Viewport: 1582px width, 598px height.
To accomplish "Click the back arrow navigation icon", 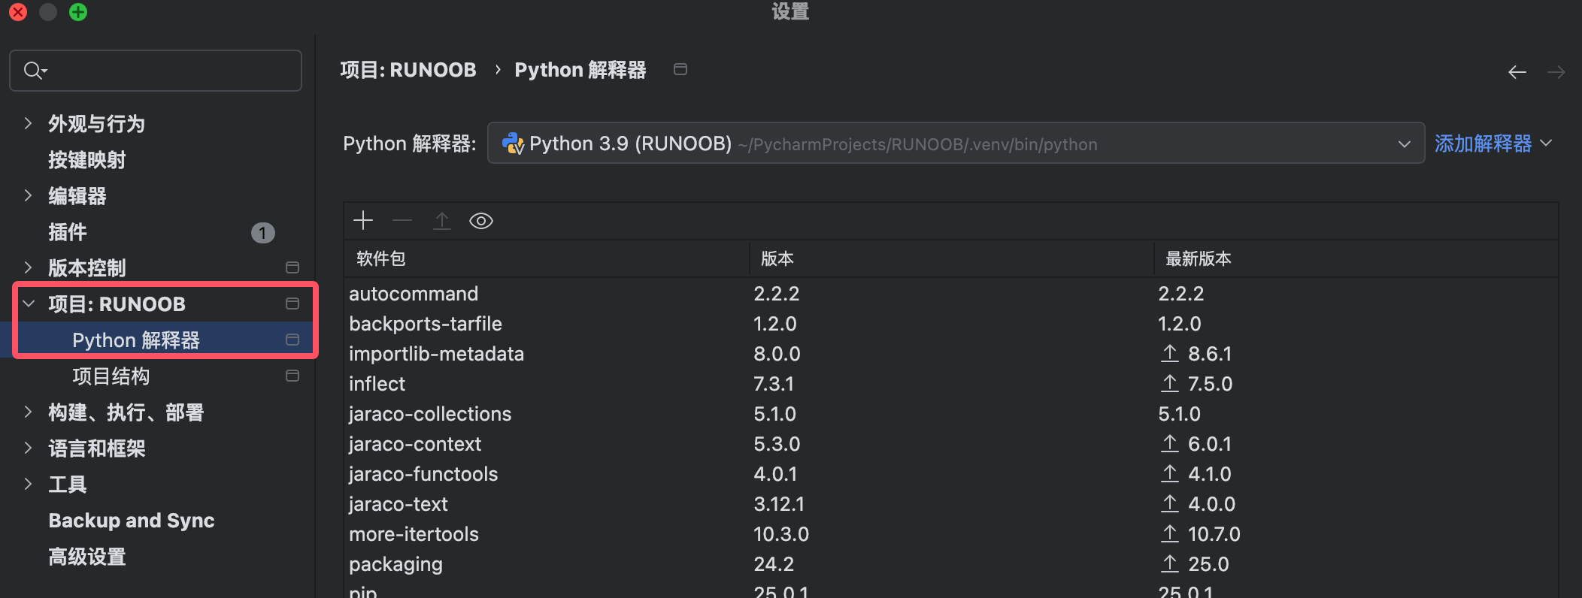I will [x=1517, y=72].
